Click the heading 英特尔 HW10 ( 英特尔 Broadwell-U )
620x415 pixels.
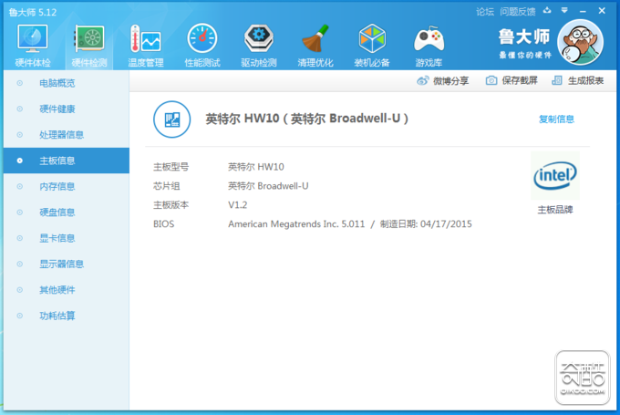pos(307,119)
